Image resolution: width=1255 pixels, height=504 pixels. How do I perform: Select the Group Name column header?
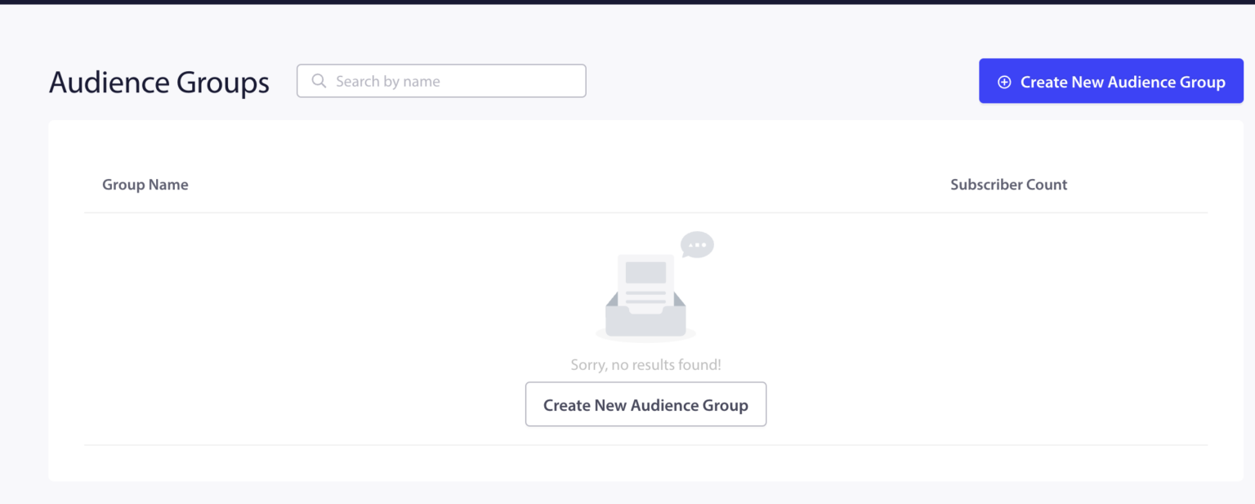(145, 184)
